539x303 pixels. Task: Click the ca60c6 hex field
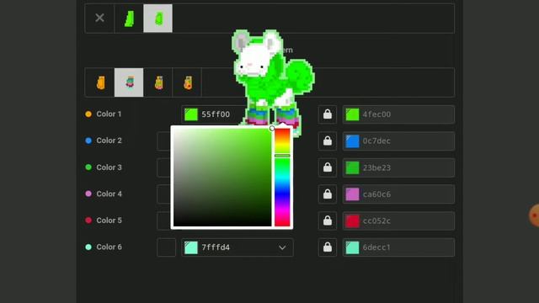[398, 194]
